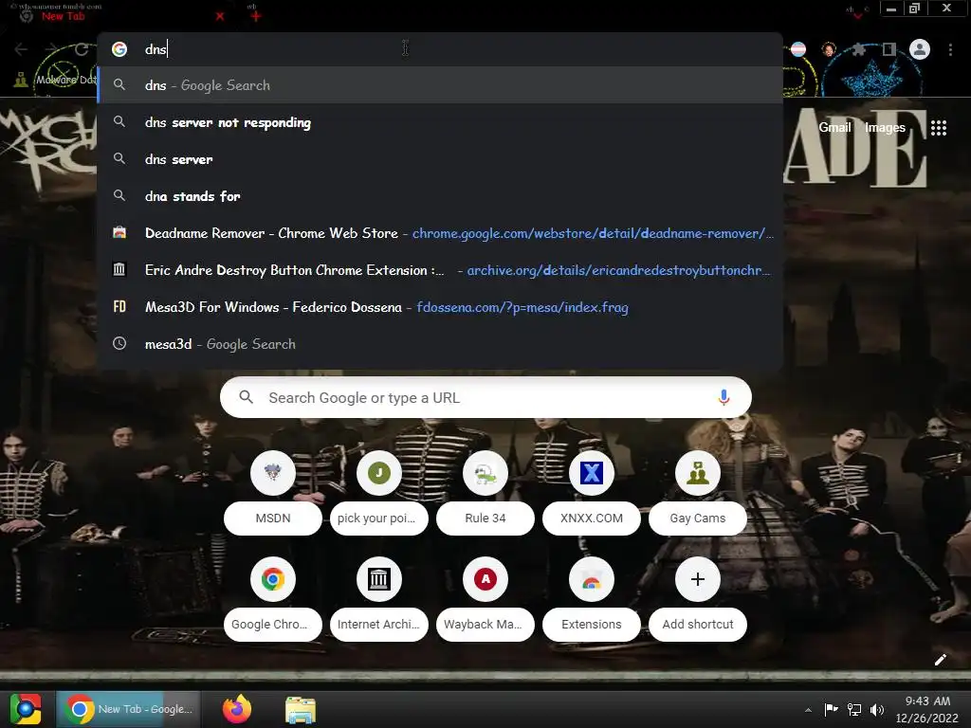Open the tab search dropdown arrow

tap(857, 15)
